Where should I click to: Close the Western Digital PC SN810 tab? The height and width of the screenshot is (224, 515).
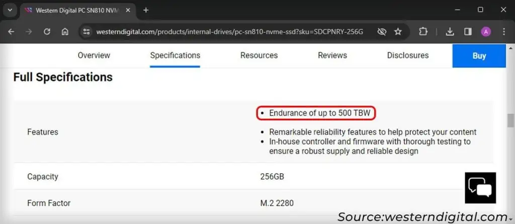128,10
